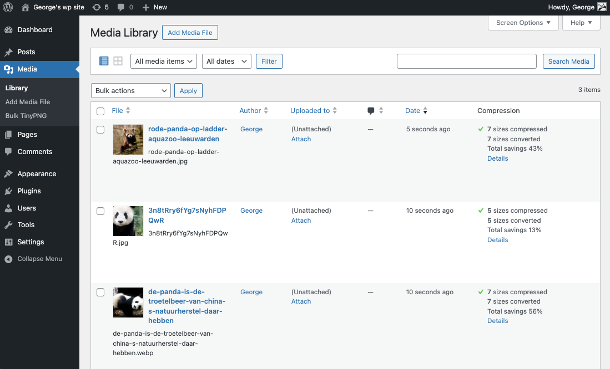Click the Posts pushpin icon
610x369 pixels.
pyautogui.click(x=8, y=52)
